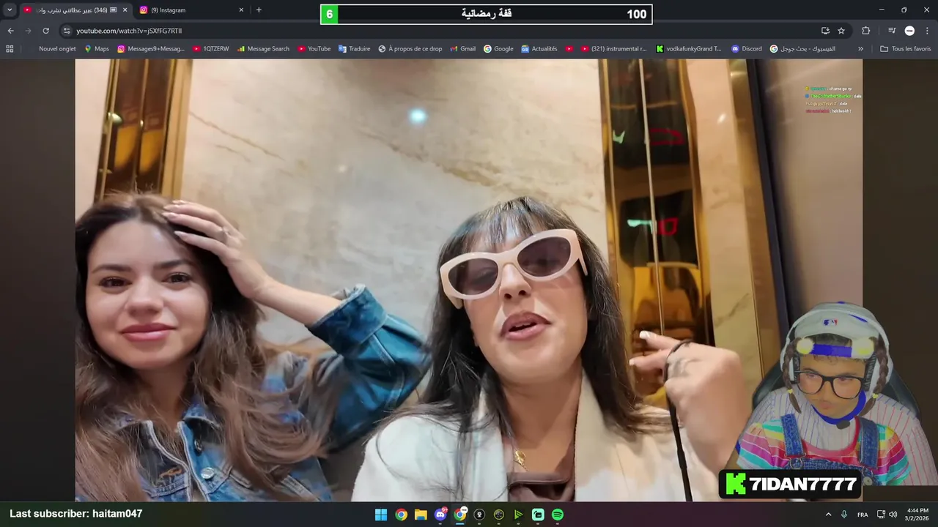Open the Messages9+Messag... Instagram bookmark
The height and width of the screenshot is (527, 938).
pyautogui.click(x=151, y=49)
